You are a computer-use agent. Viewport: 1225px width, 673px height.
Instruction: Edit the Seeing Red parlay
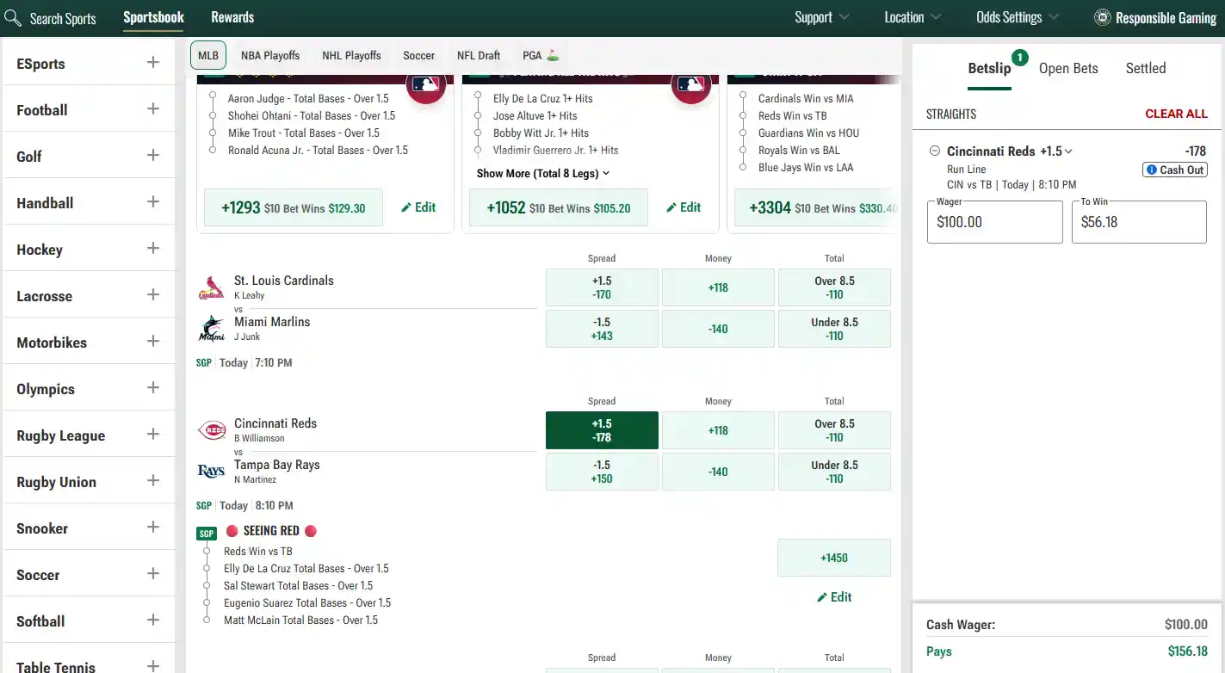click(x=833, y=597)
